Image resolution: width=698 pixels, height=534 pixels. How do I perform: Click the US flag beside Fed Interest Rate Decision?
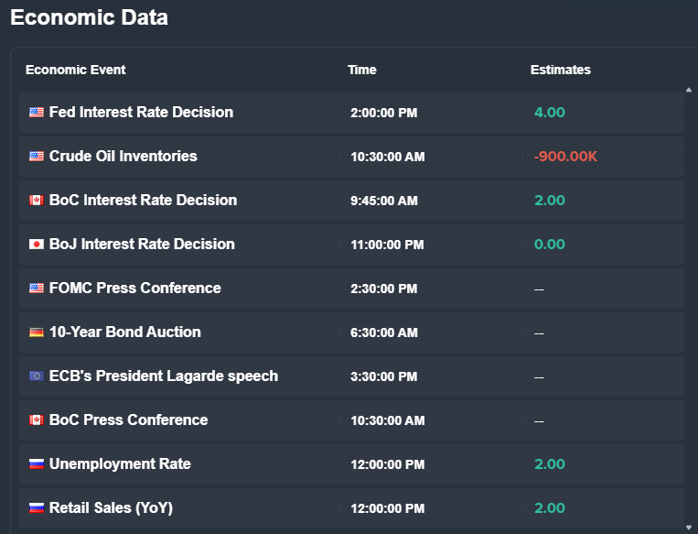37,112
